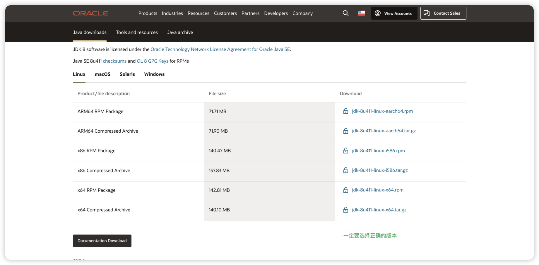539x265 pixels.
Task: Click the 'x64 Compressed Archive' description
Action: (x=104, y=210)
